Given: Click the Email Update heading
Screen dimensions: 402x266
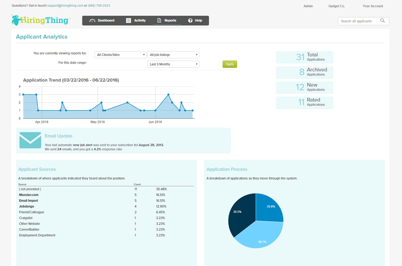Looking at the screenshot, I should [x=59, y=136].
